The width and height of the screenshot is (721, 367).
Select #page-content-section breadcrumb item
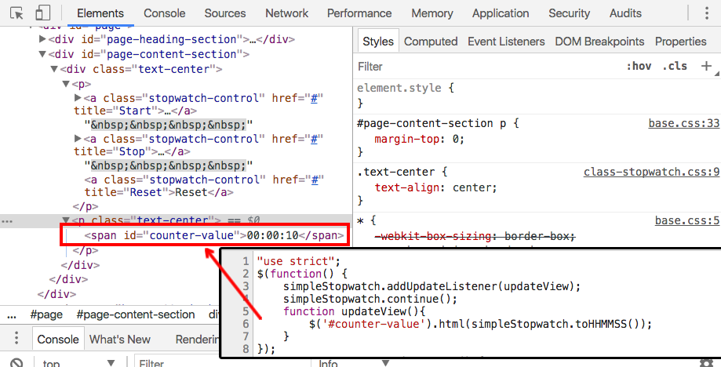[135, 314]
